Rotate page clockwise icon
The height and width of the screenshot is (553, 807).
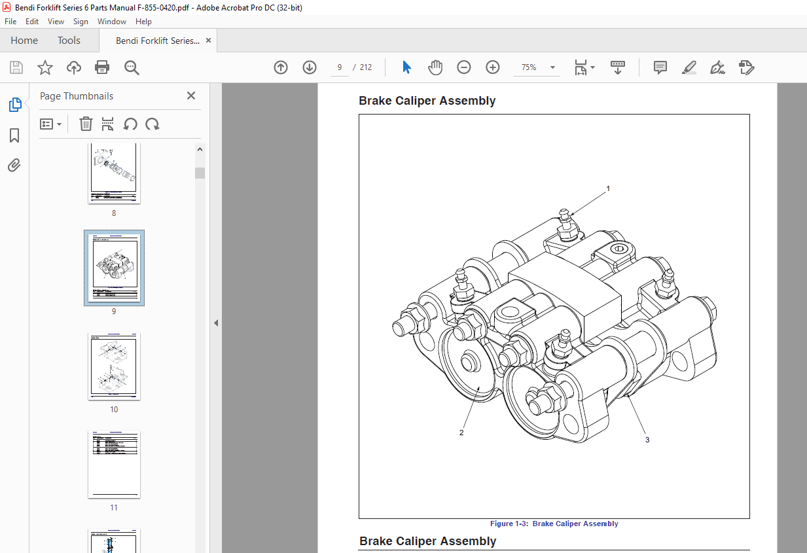click(152, 124)
